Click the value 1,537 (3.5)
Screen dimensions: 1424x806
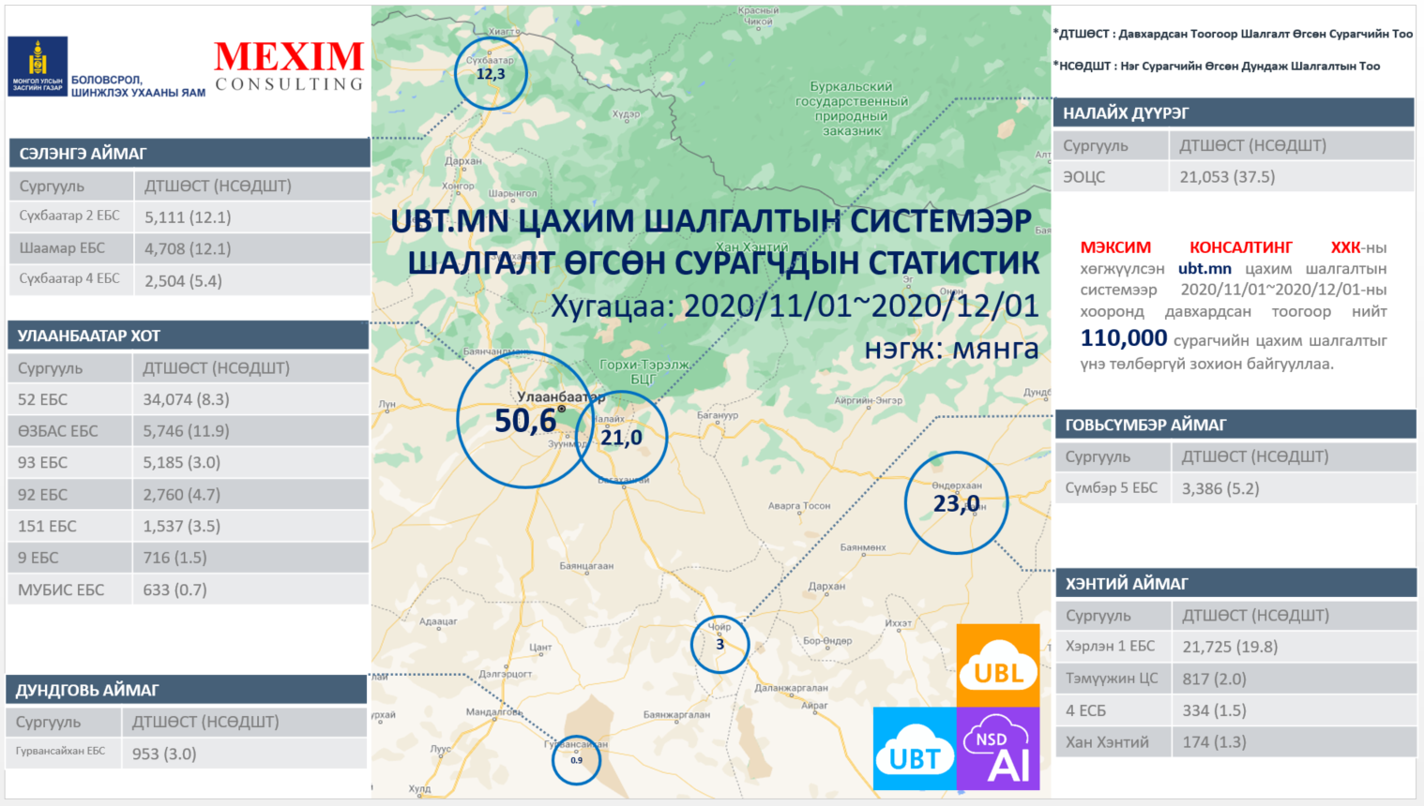coord(181,526)
